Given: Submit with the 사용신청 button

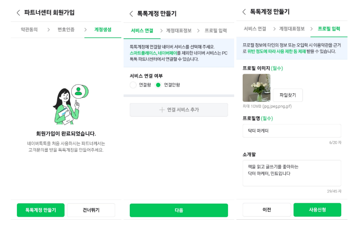Looking at the screenshot, I should (317, 210).
